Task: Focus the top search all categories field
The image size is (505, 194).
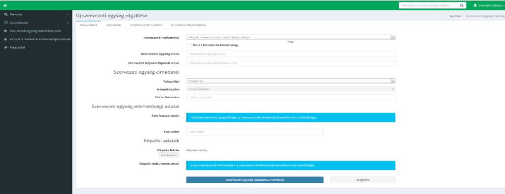Action: click(429, 6)
